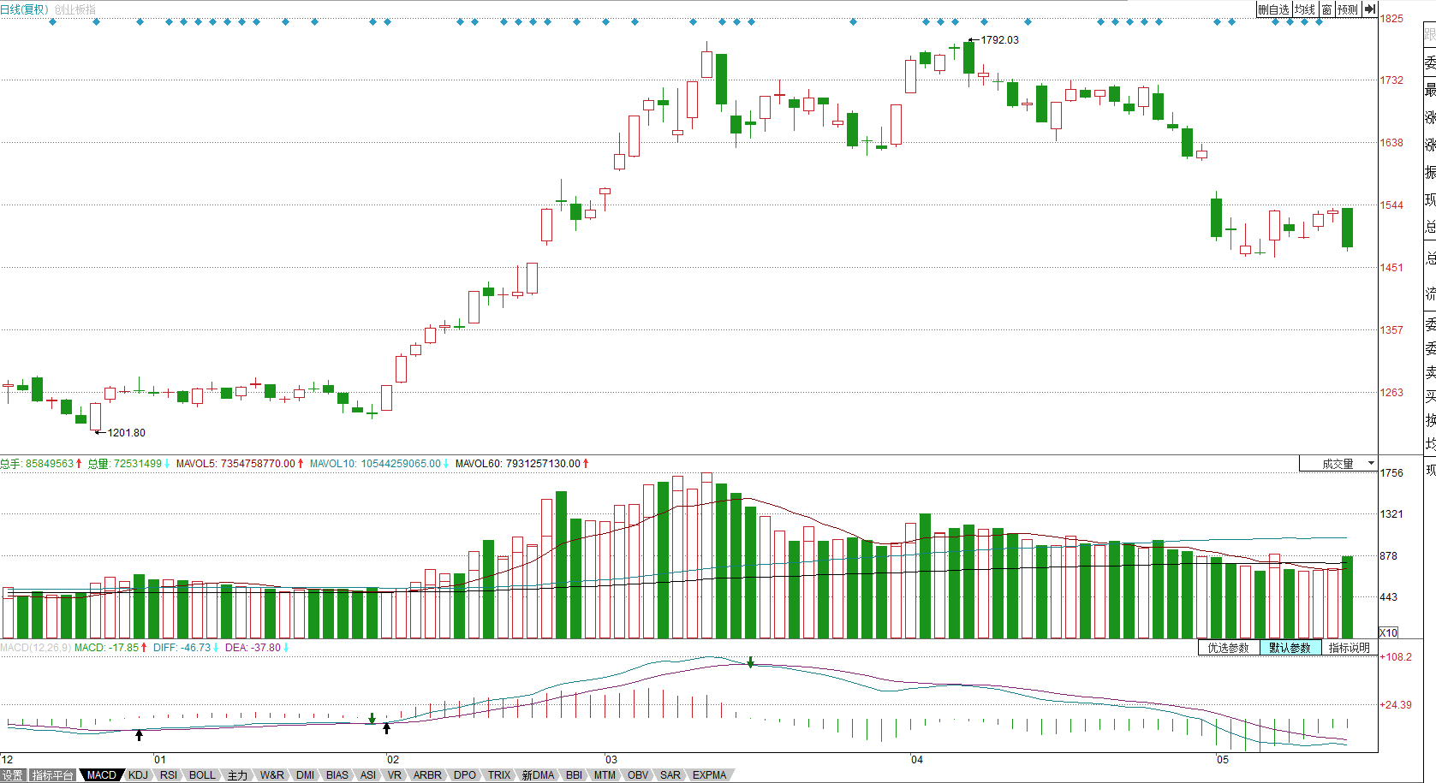Viewport: 1436px width, 783px height.
Task: Open the 指标平台 indicator platform
Action: [x=53, y=775]
